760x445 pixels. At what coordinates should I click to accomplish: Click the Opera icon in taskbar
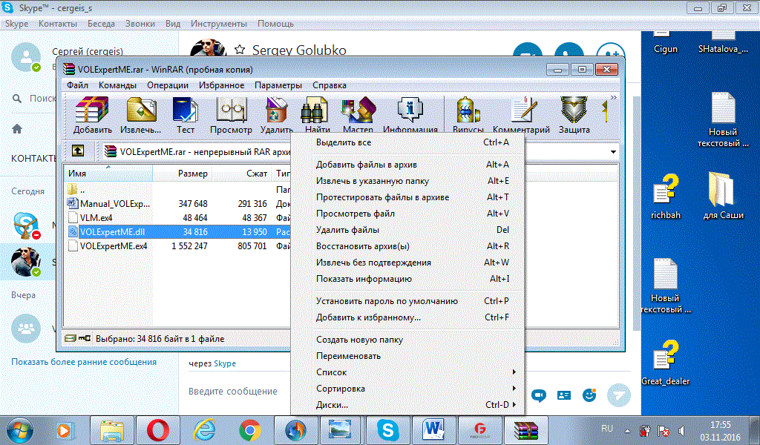pos(157,430)
